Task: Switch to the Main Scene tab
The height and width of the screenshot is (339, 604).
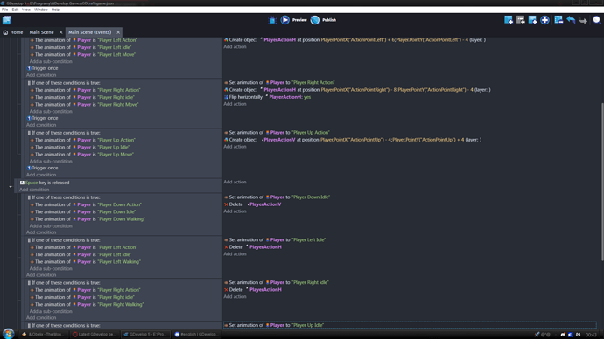Action: (x=42, y=32)
